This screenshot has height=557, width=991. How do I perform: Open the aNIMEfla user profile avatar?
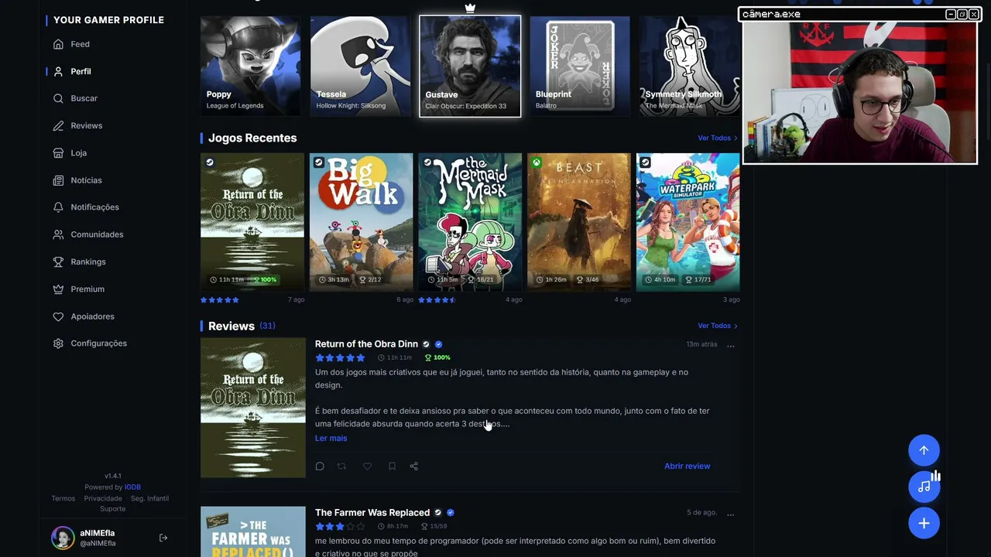pos(63,538)
